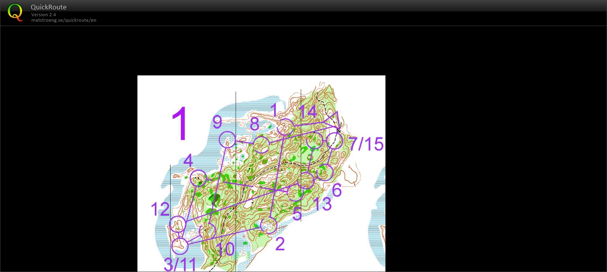Click the control 6 circle marker
Screen dimensions: 607x272
tap(325, 172)
